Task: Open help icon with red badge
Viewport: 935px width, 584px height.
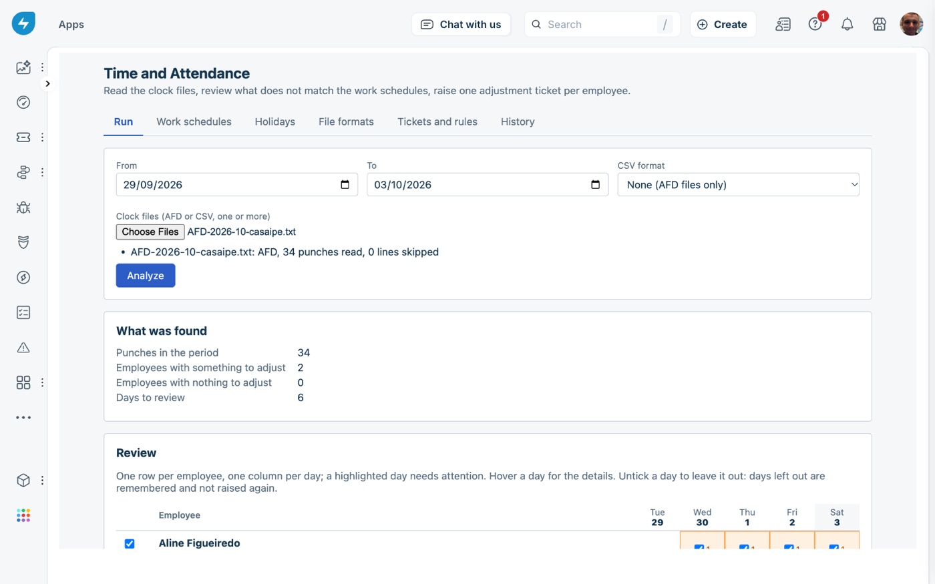Action: click(x=815, y=24)
